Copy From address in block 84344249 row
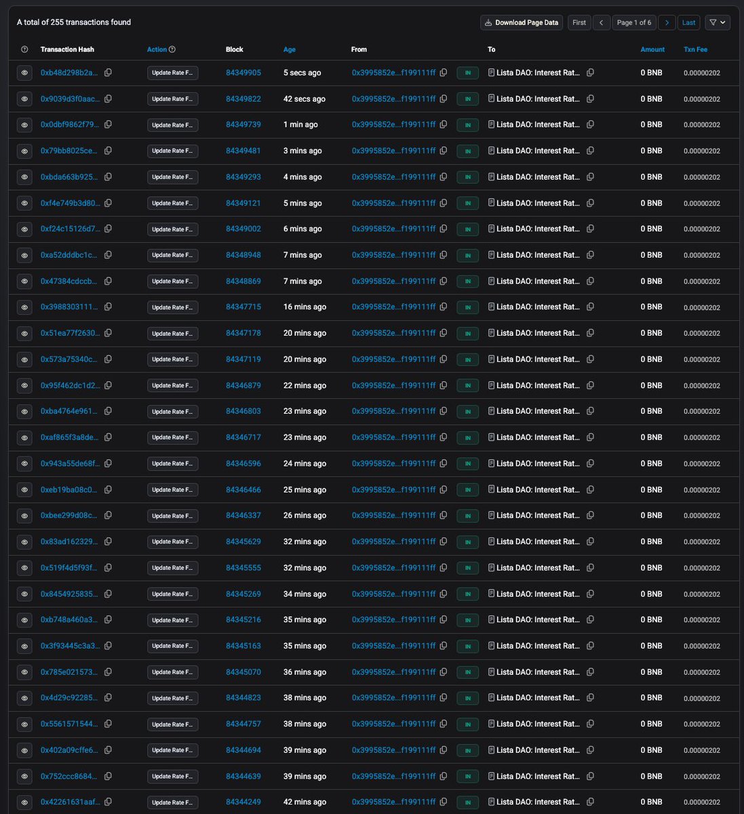 coord(443,802)
